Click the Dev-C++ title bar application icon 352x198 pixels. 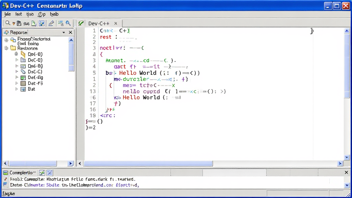(x=5, y=5)
